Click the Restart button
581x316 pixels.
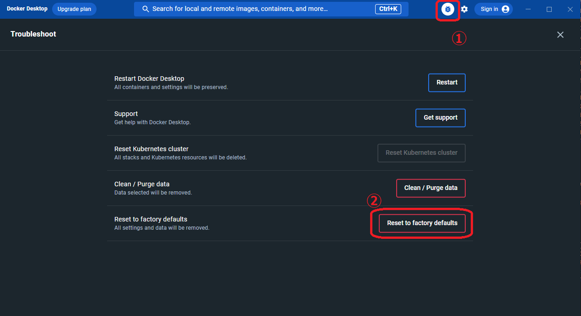point(447,83)
